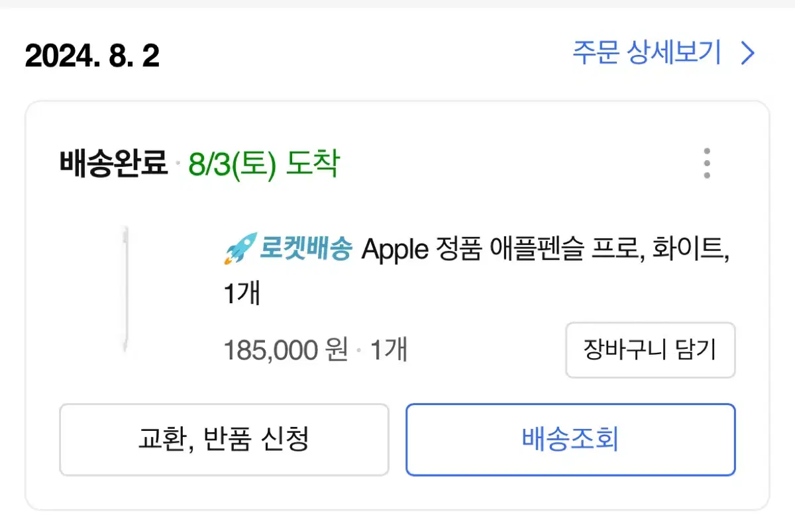
Task: Open 배송조회 delivery tracking
Action: coord(570,439)
